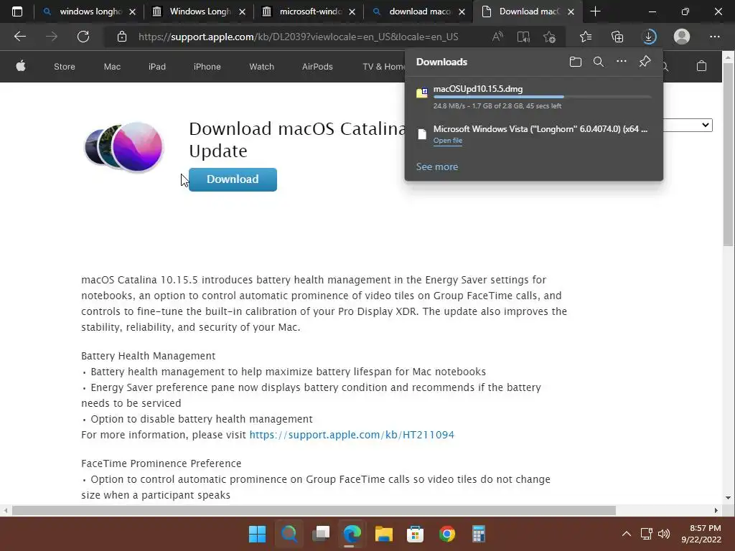Close the 'windows longhorn' search tab
Screen dimensions: 735x551
point(133,12)
